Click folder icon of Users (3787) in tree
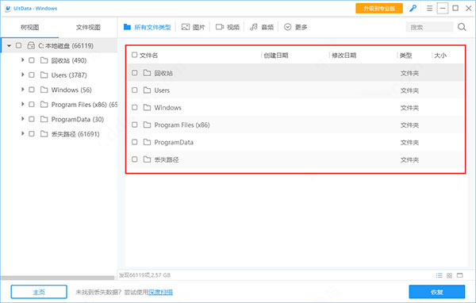 coord(44,75)
